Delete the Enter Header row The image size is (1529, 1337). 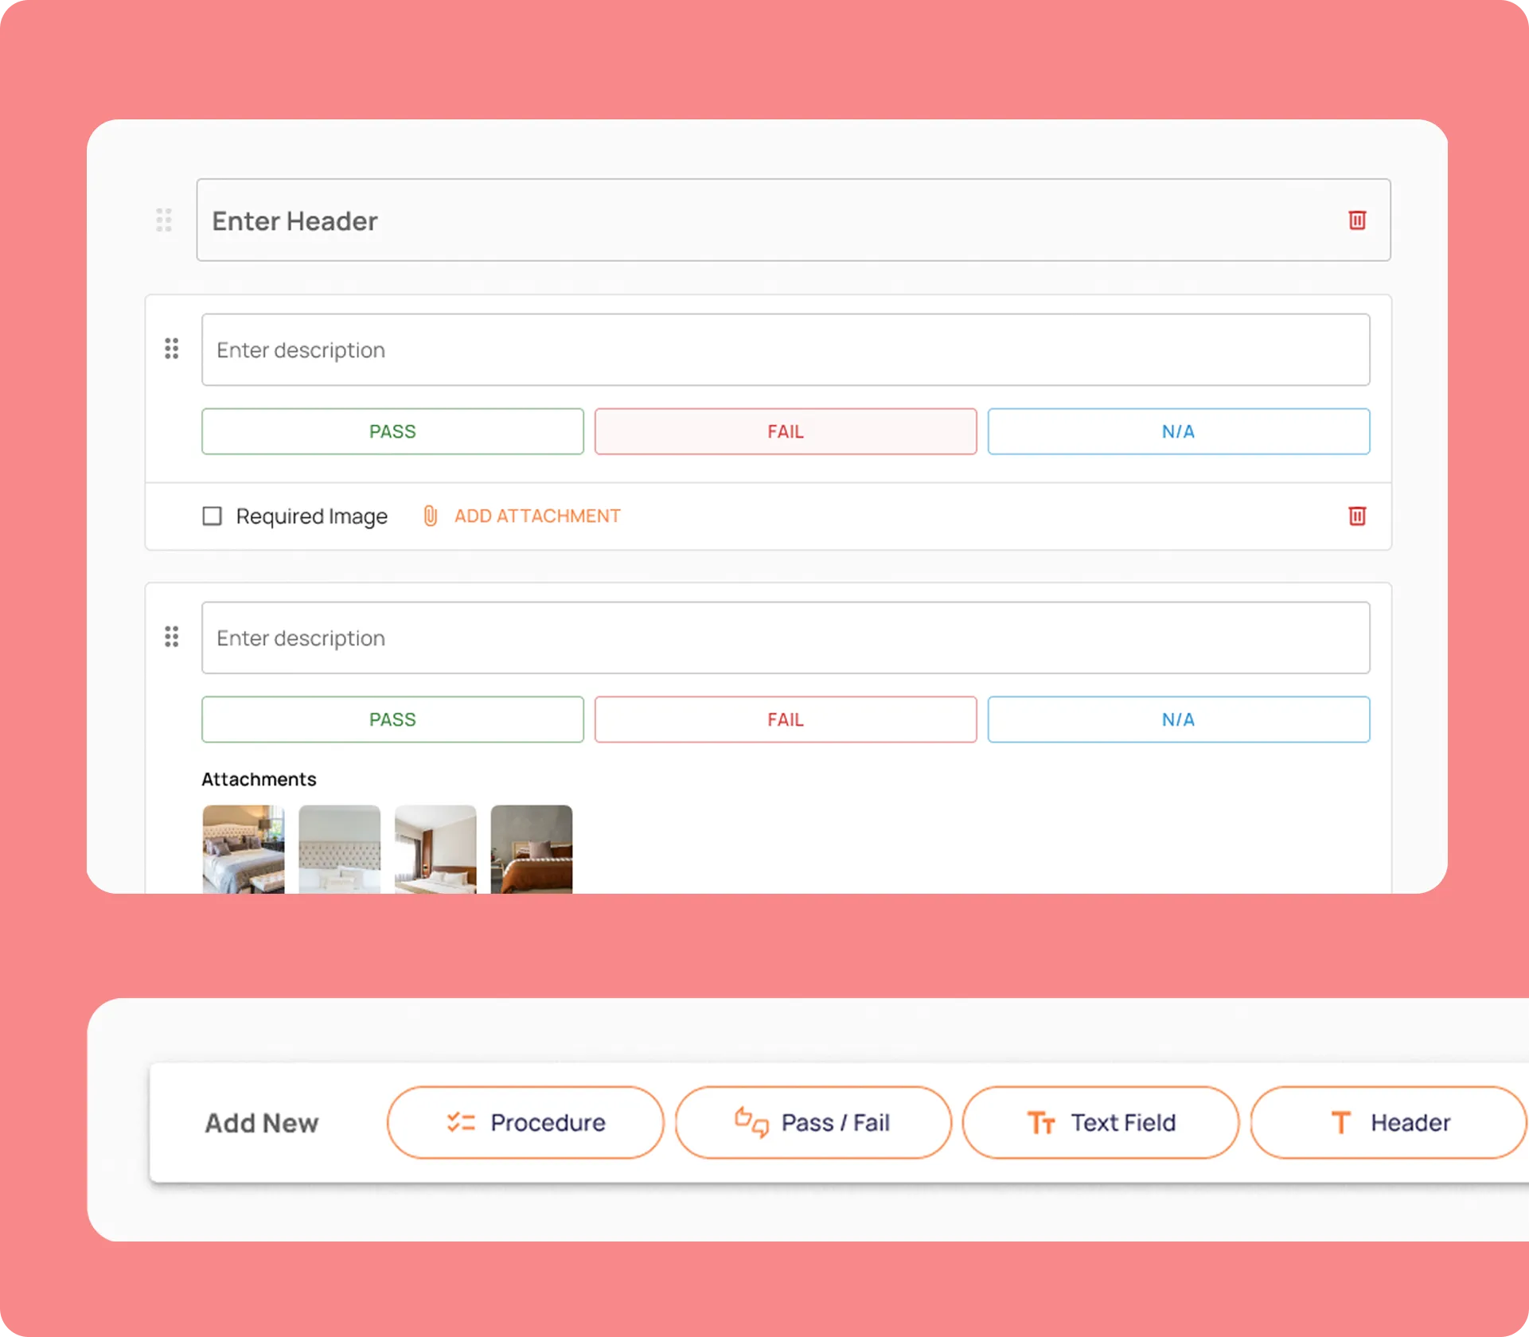[1357, 220]
